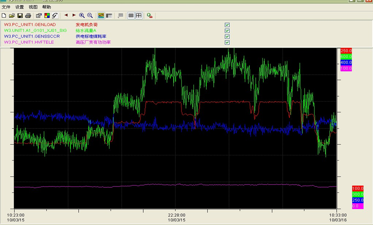Viewport: 373px width, 225px height.
Task: Click magenta lower limit value 0.0
Action: 358,206
